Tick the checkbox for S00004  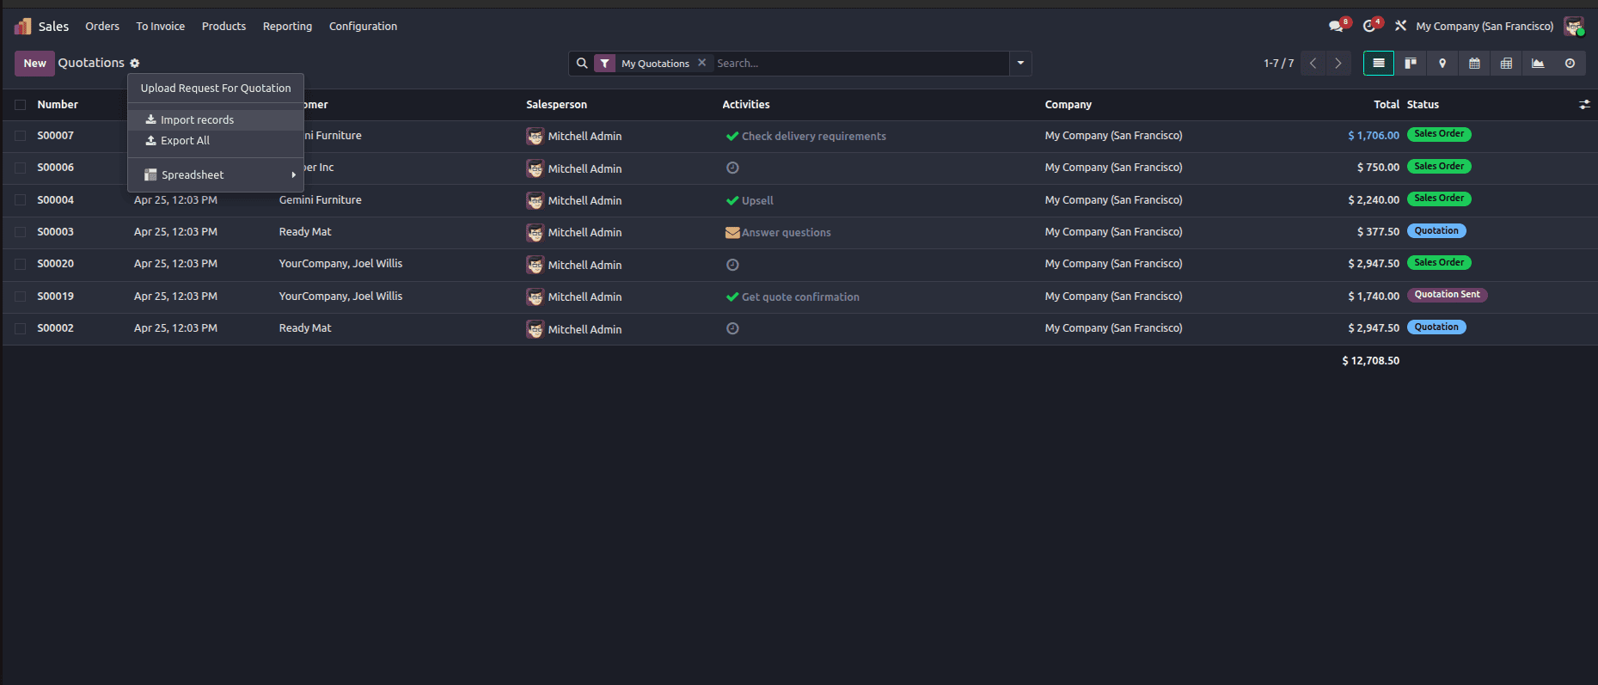click(x=20, y=200)
